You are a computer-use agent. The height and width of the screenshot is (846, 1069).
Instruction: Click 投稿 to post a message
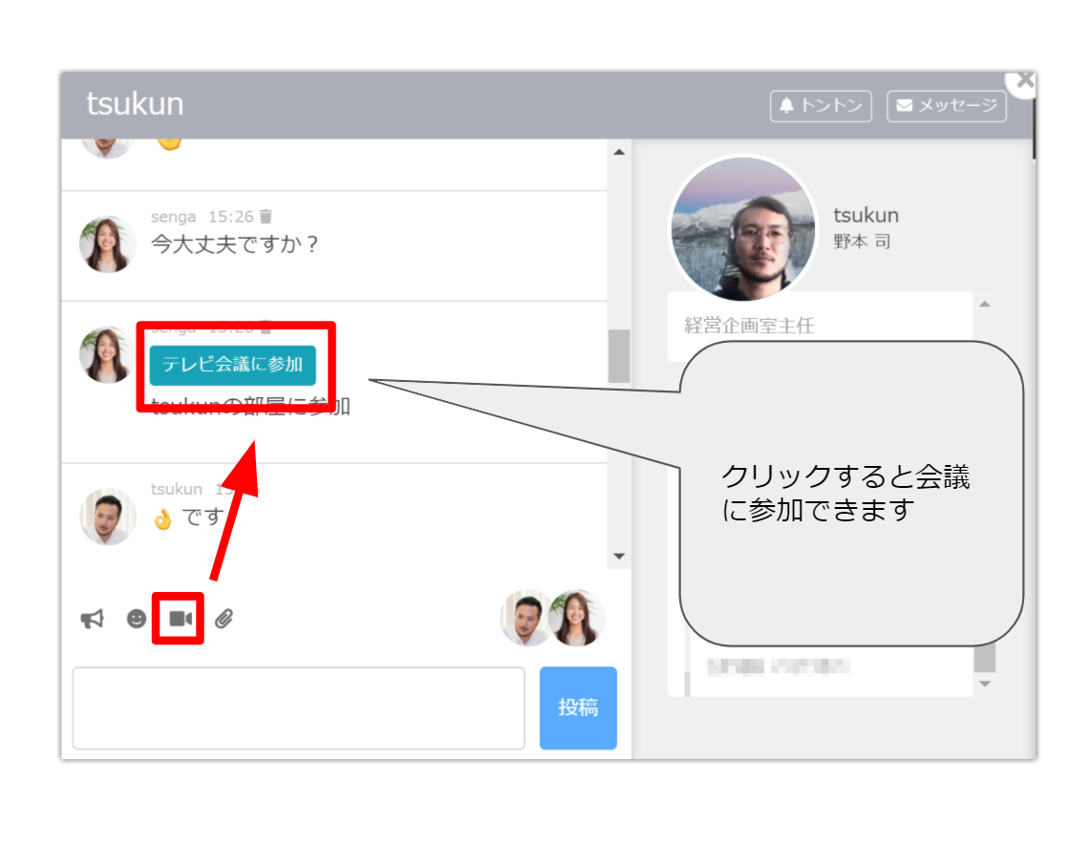click(578, 709)
